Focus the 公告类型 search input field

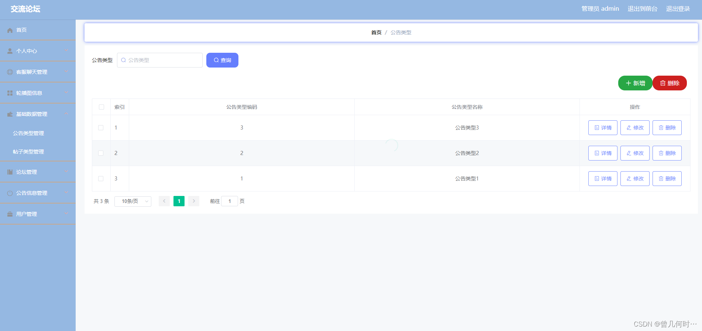[x=160, y=60]
